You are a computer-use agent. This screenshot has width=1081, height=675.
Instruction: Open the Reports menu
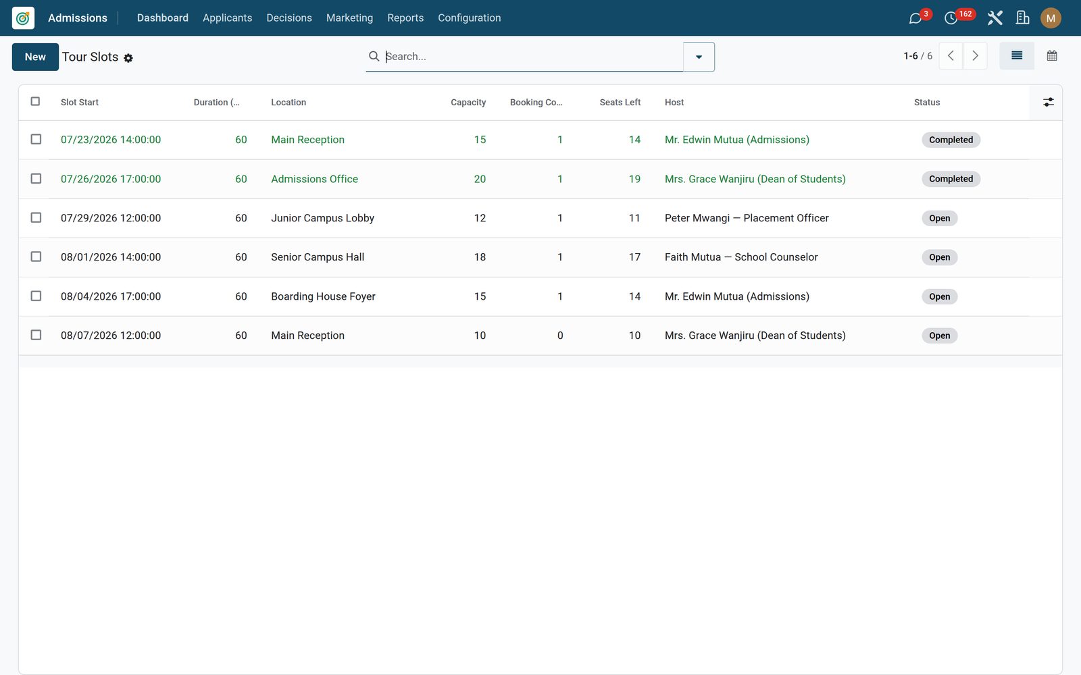pyautogui.click(x=405, y=18)
